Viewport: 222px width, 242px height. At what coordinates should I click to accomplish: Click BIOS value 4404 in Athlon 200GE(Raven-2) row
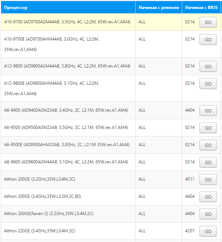(x=190, y=214)
